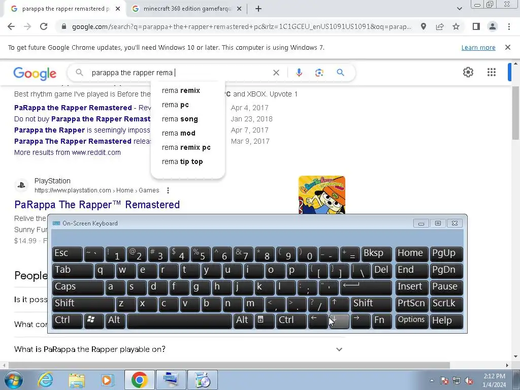Toggle the left Ctrl key

(x=68, y=321)
